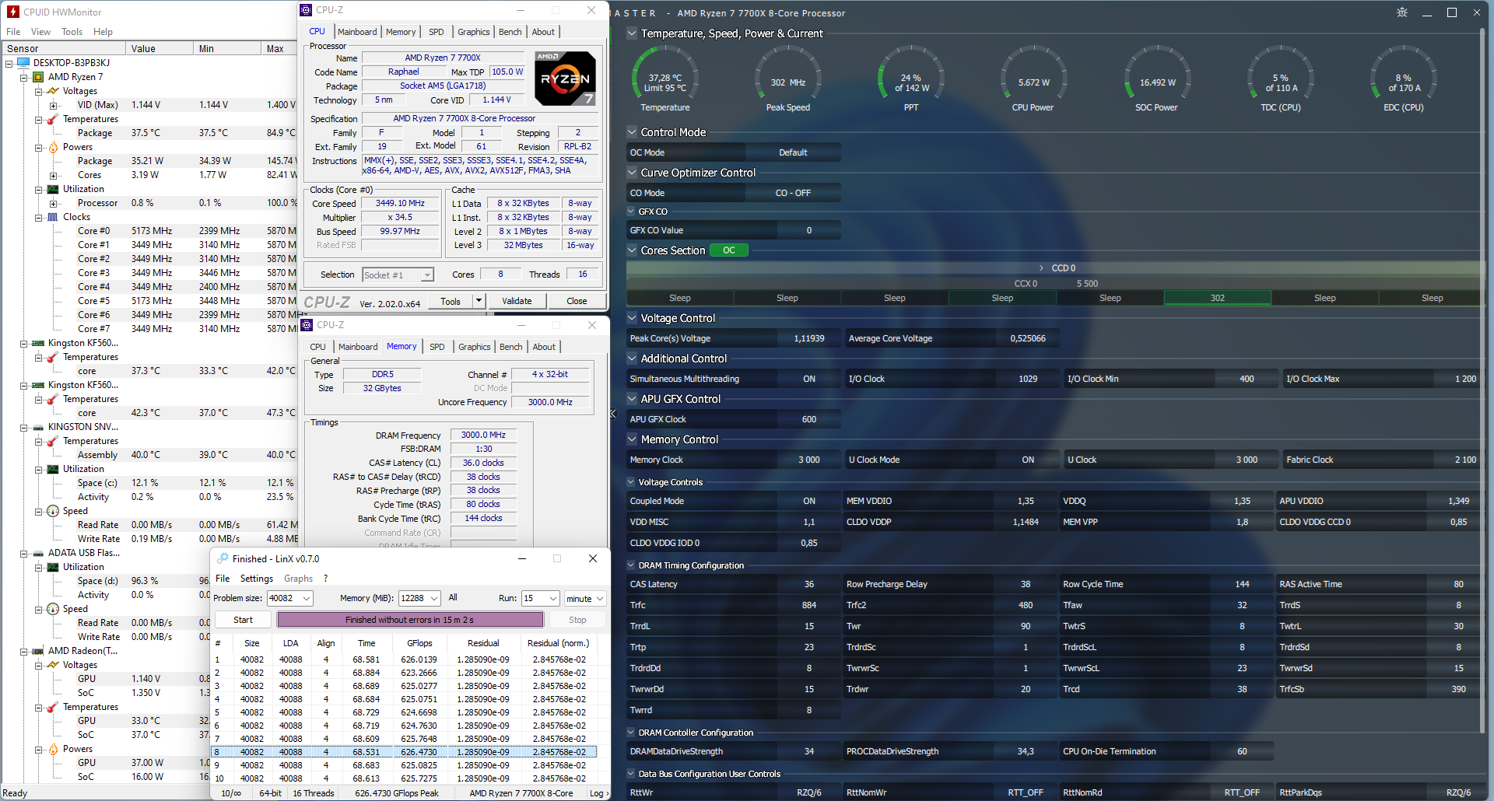Click the flame Powers icon under AMD Radeon

(x=53, y=749)
